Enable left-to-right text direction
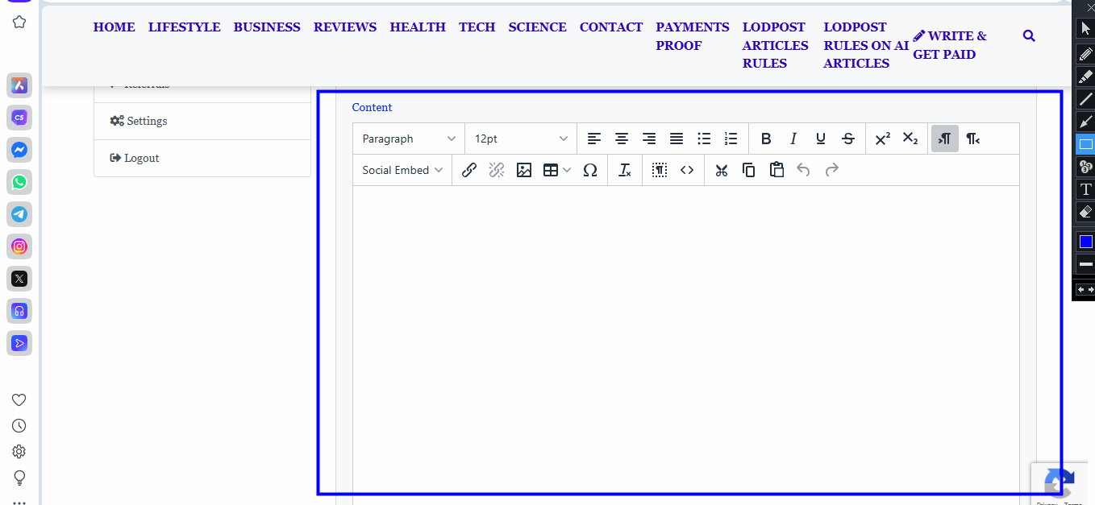Image resolution: width=1095 pixels, height=505 pixels. [x=945, y=139]
